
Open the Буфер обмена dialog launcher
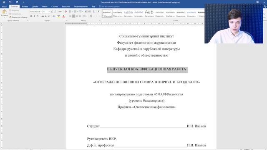(28, 20)
